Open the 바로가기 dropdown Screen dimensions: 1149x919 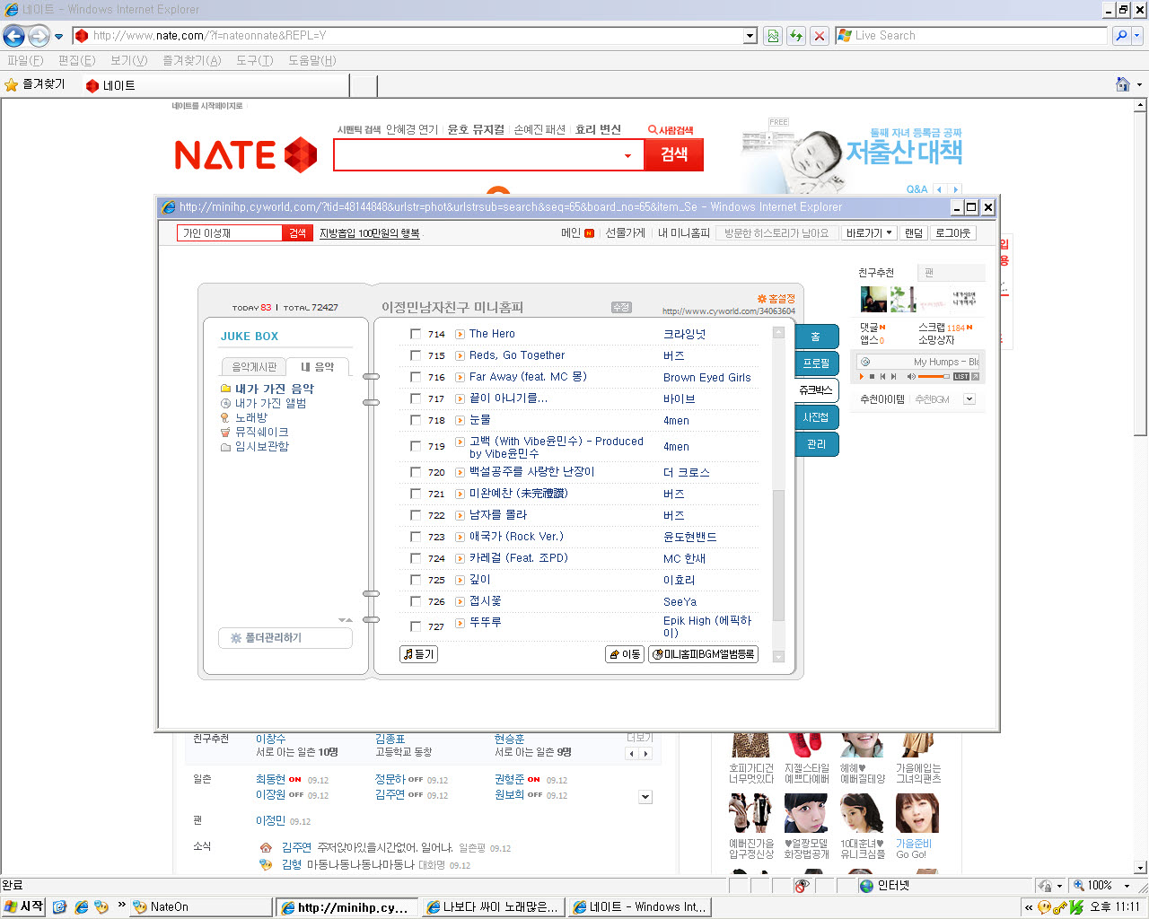(869, 233)
